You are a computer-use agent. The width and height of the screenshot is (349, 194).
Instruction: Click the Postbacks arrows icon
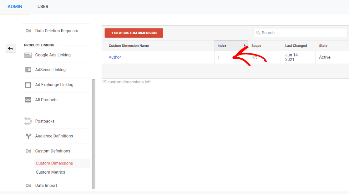(x=28, y=121)
